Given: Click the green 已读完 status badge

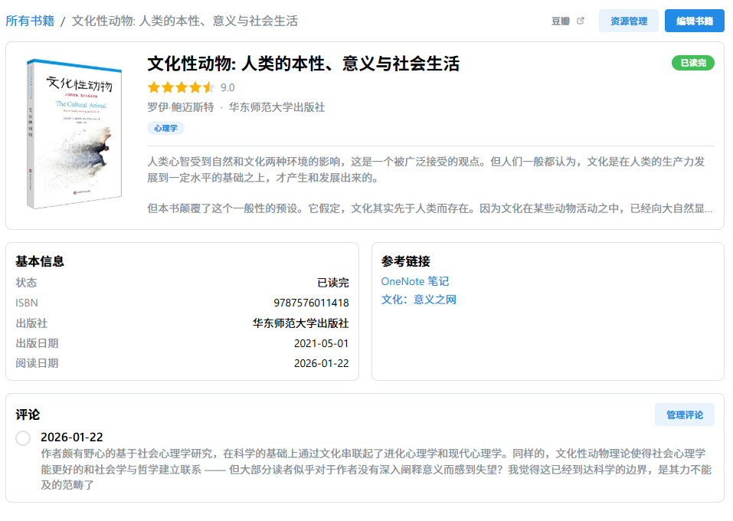Looking at the screenshot, I should pos(692,63).
